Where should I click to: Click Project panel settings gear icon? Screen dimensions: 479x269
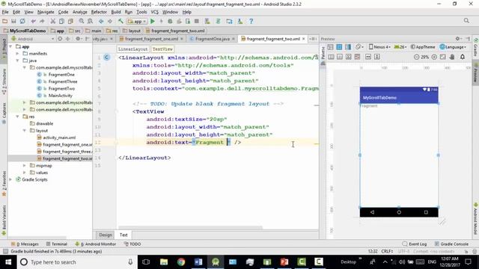(79, 39)
